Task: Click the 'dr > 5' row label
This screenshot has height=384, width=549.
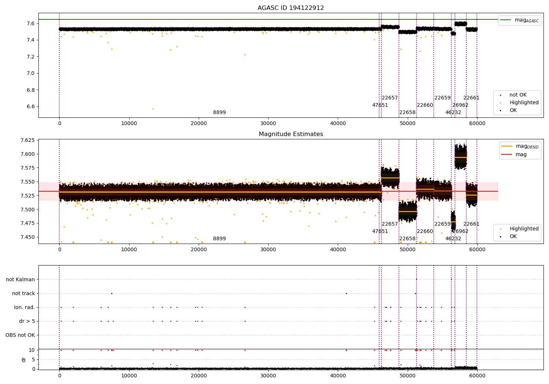Action: pyautogui.click(x=27, y=321)
